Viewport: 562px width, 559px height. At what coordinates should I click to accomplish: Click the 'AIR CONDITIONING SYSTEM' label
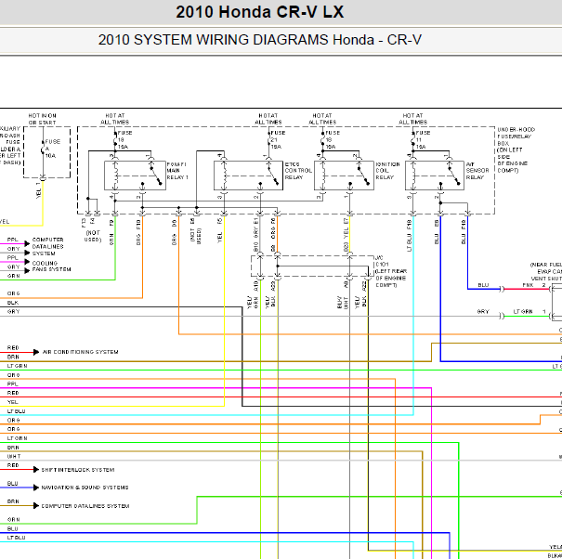[80, 352]
